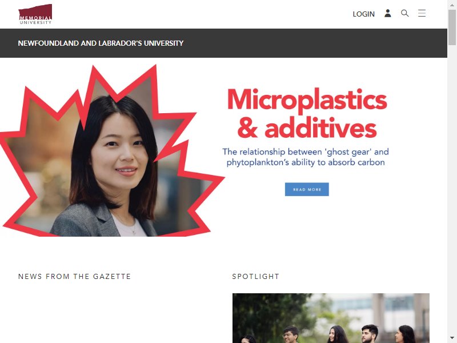Click the LOGIN link
The height and width of the screenshot is (343, 457).
click(x=363, y=14)
